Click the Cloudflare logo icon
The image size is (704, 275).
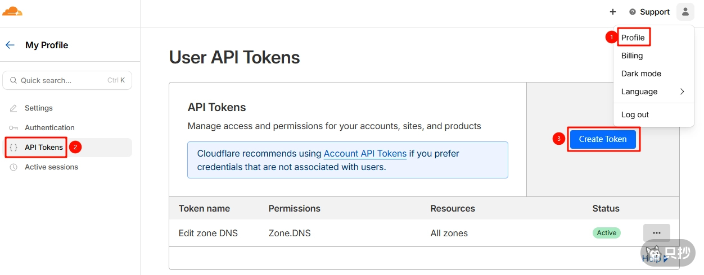(12, 11)
